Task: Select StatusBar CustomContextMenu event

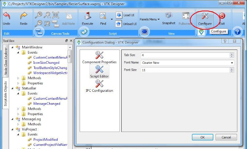Action: 50,99
